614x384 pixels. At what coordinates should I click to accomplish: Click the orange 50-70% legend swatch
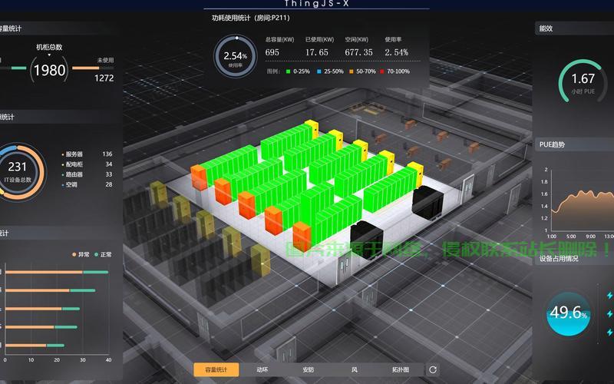[x=352, y=71]
